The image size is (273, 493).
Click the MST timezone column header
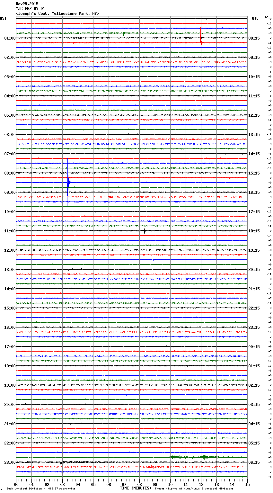tap(3, 18)
